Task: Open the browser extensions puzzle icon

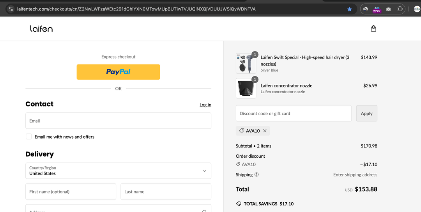Action: [x=400, y=9]
